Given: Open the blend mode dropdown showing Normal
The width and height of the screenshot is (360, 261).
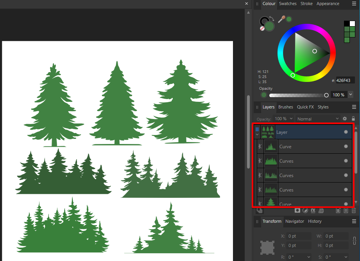Looking at the screenshot, I should pos(317,119).
